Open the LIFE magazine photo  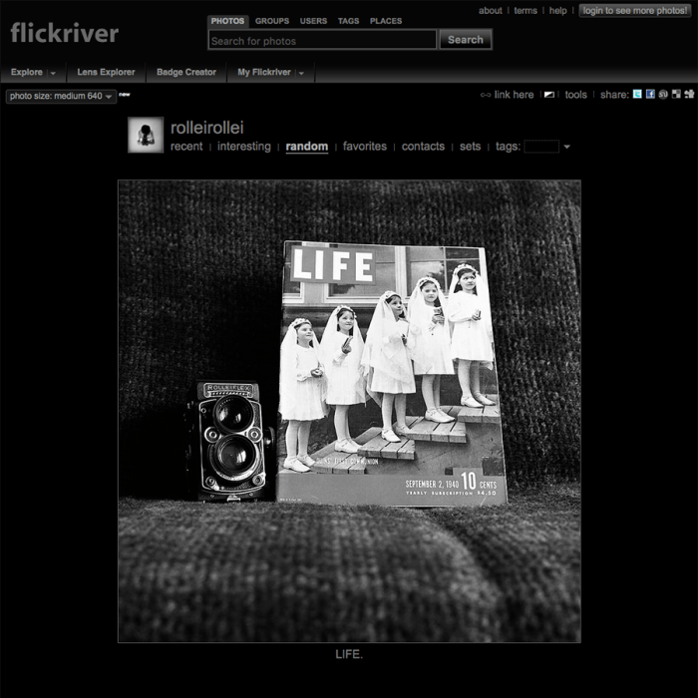click(349, 411)
